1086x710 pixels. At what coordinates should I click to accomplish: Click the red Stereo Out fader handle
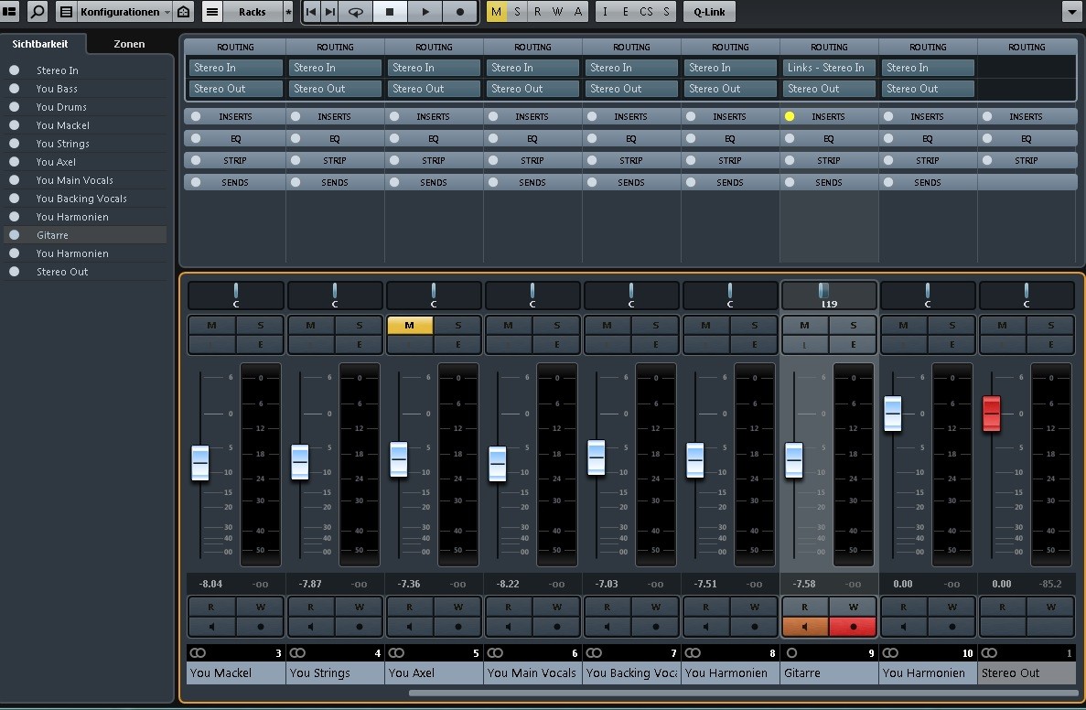[x=992, y=414]
